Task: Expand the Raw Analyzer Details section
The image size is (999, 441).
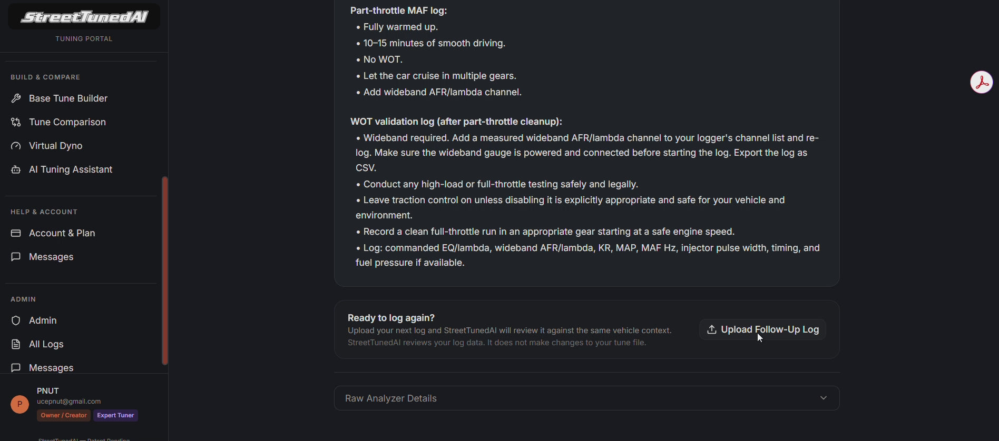Action: coord(586,398)
